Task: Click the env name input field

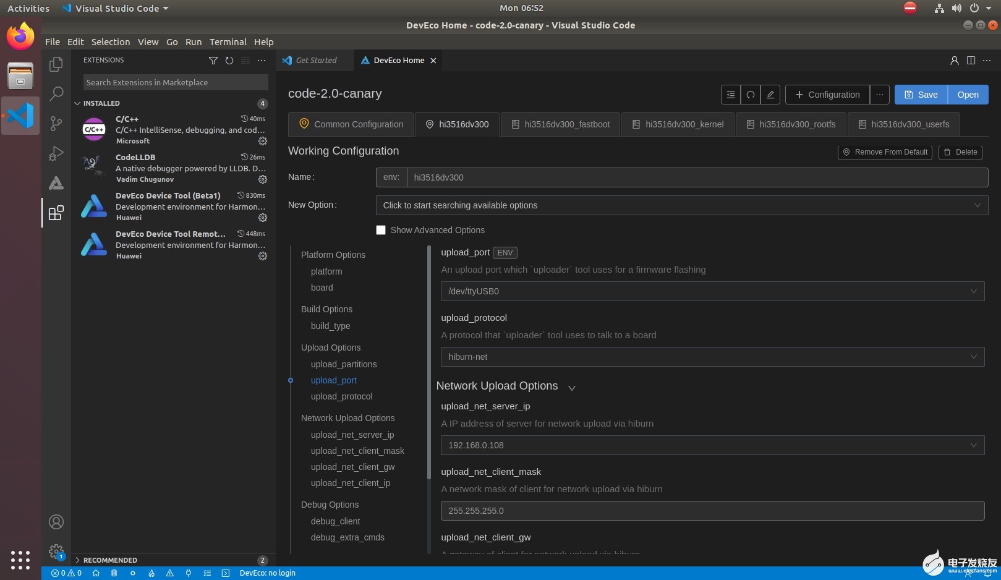Action: tap(697, 177)
